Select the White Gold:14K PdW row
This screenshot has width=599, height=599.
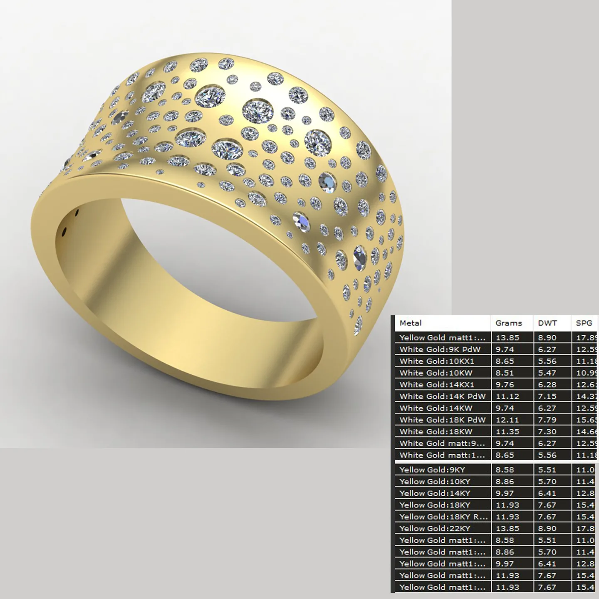pyautogui.click(x=497, y=396)
